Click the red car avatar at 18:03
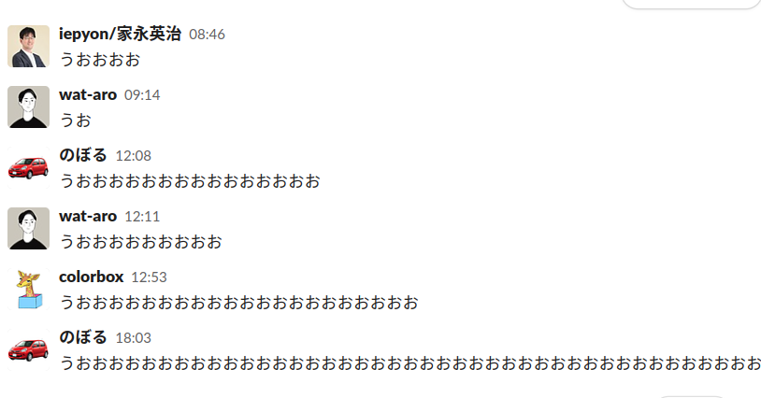Image resolution: width=761 pixels, height=398 pixels. pyautogui.click(x=28, y=350)
